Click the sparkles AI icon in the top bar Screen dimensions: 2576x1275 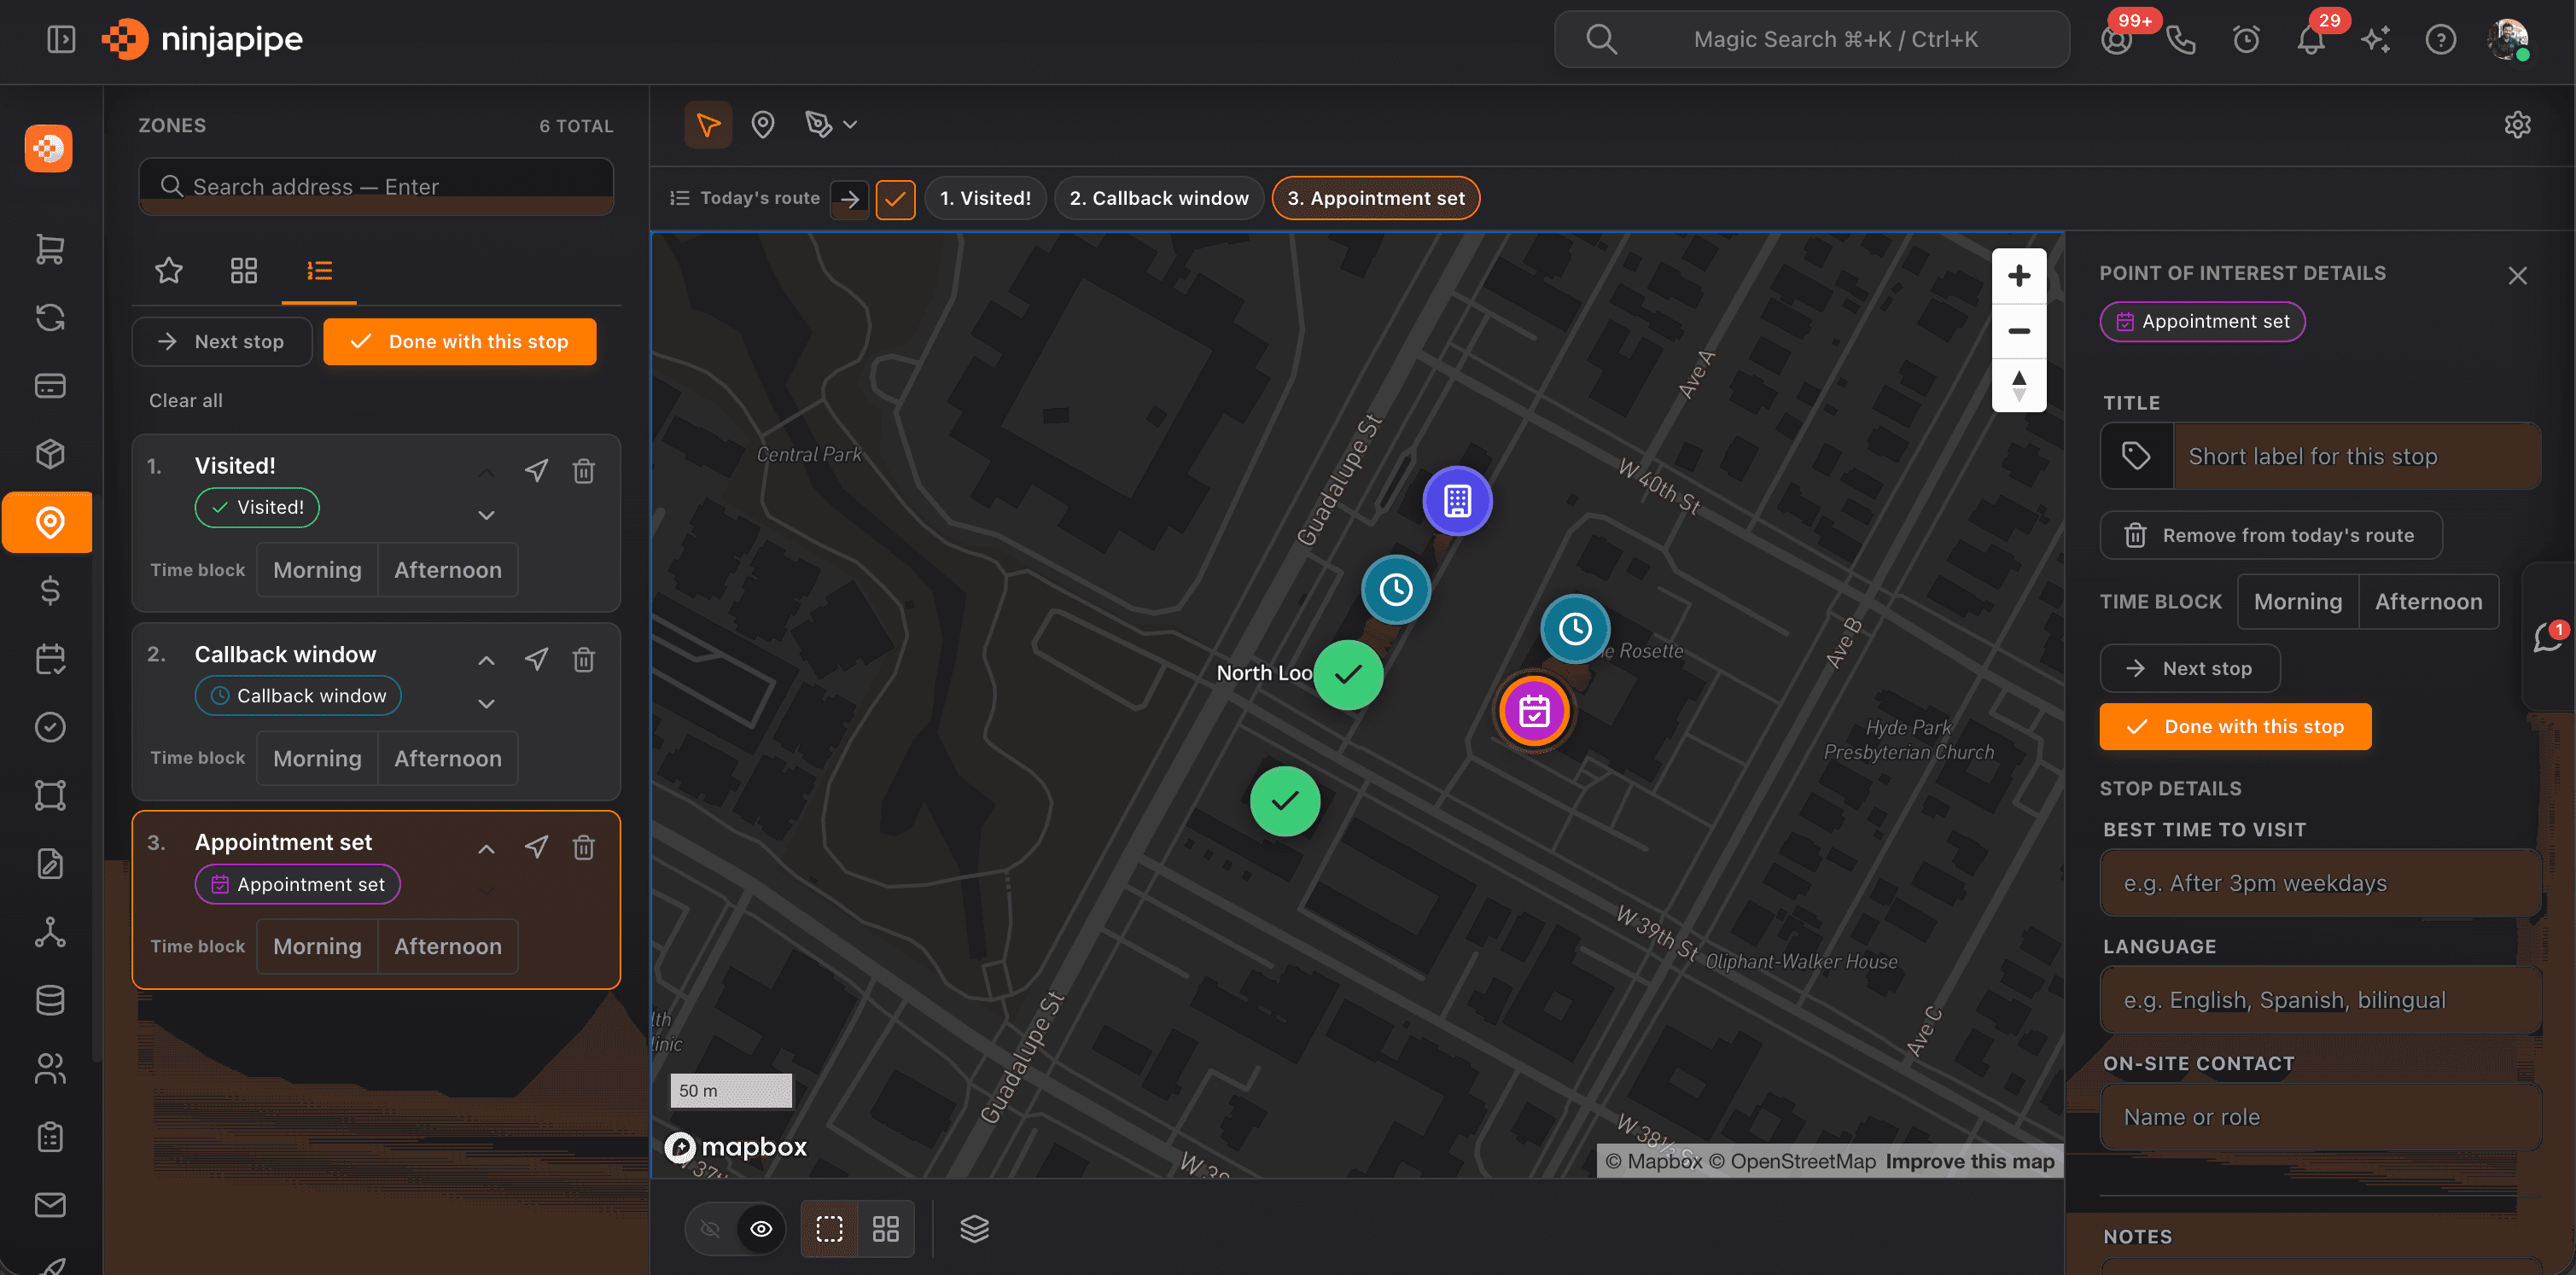(x=2376, y=39)
